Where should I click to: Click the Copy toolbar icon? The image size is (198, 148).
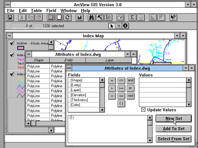(30, 17)
